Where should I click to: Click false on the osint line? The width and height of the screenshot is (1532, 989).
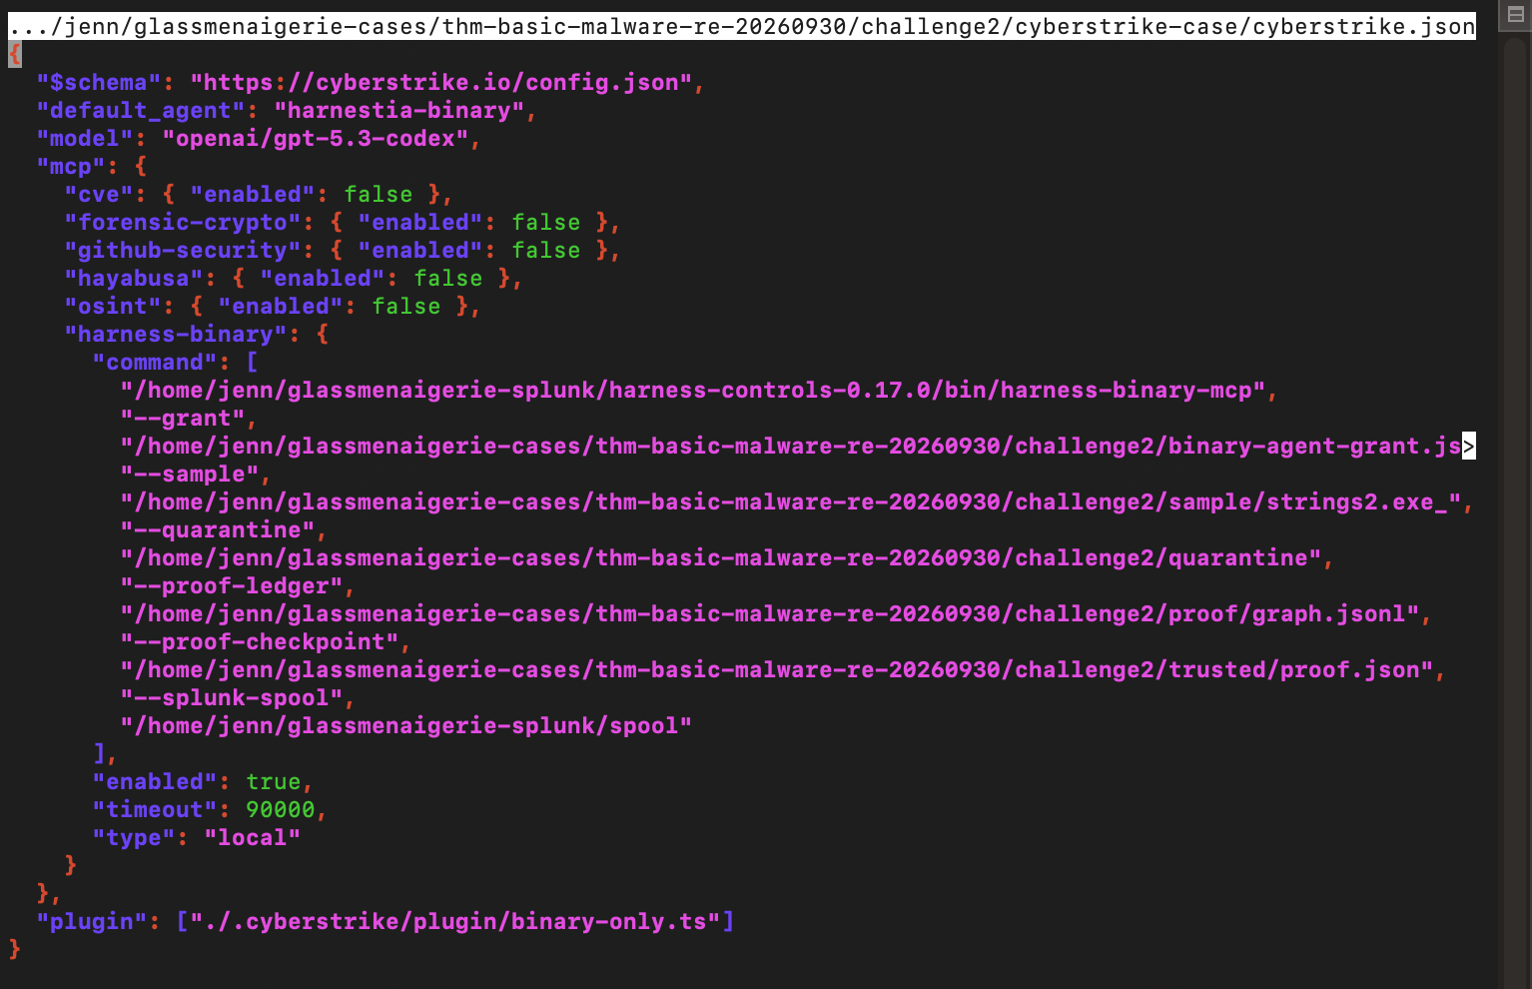point(406,306)
